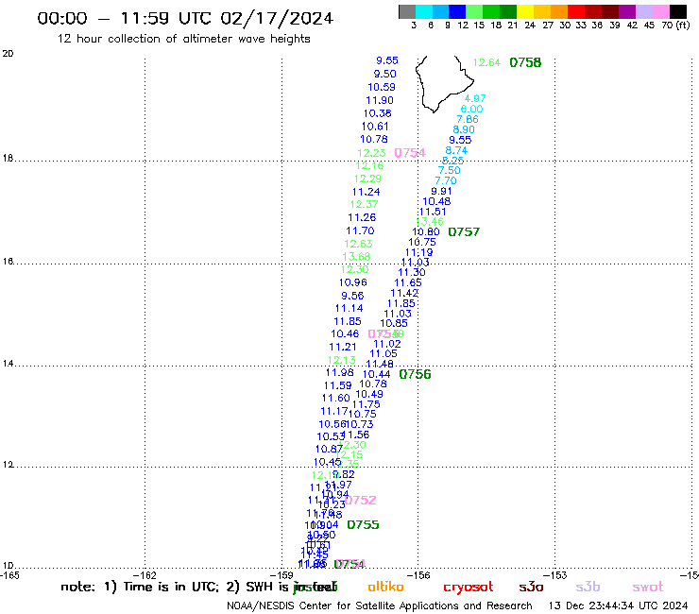The width and height of the screenshot is (699, 614).
Task: Click the cryosat satellite legend label
Action: click(x=469, y=588)
